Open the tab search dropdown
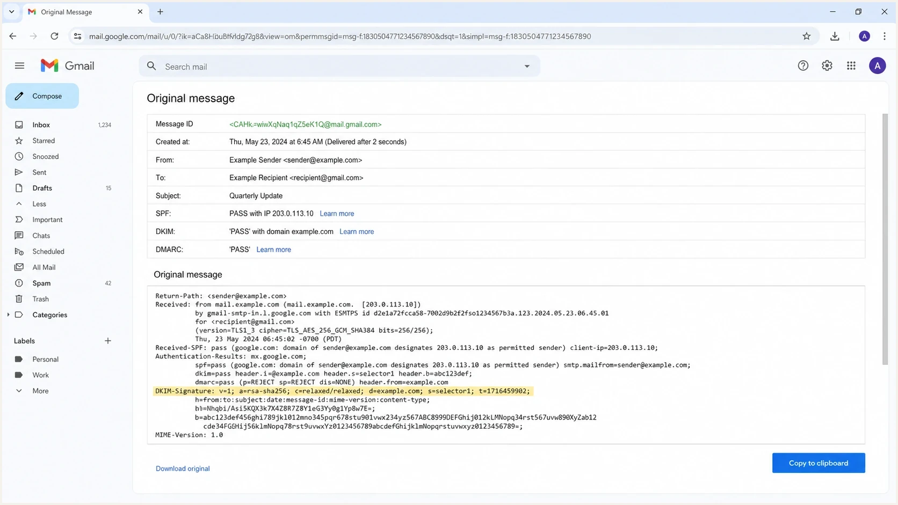898x505 pixels. (x=11, y=11)
